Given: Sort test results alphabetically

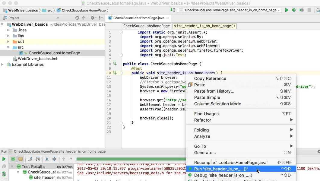Looking at the screenshot, I should coord(30,159).
